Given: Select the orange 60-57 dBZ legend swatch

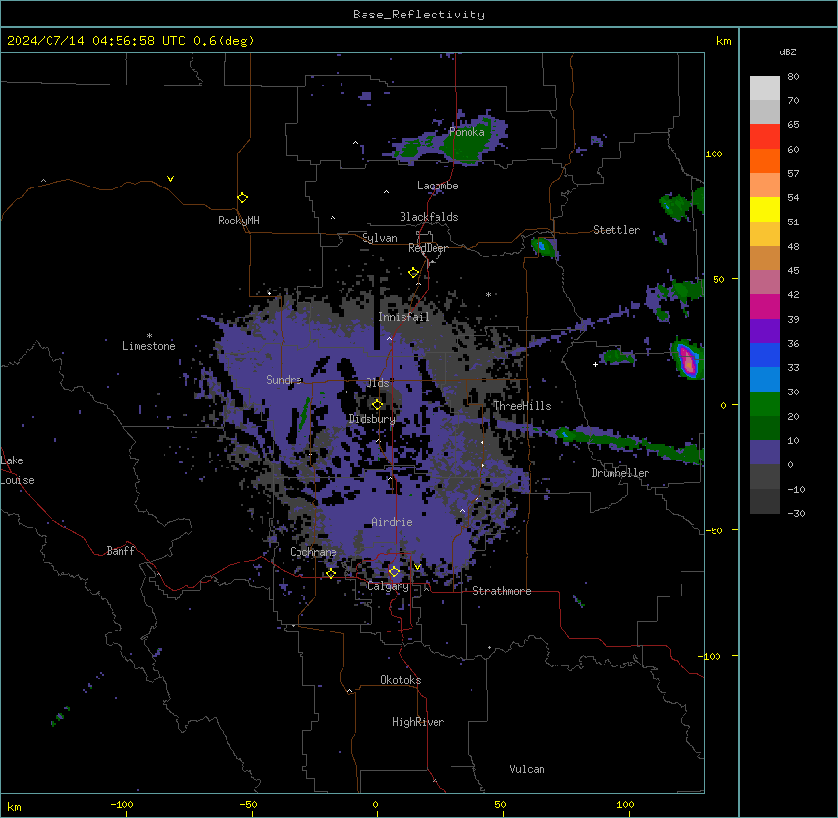Looking at the screenshot, I should (x=764, y=160).
